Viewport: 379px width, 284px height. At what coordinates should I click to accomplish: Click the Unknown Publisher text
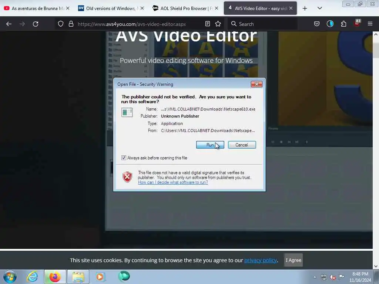(x=180, y=116)
